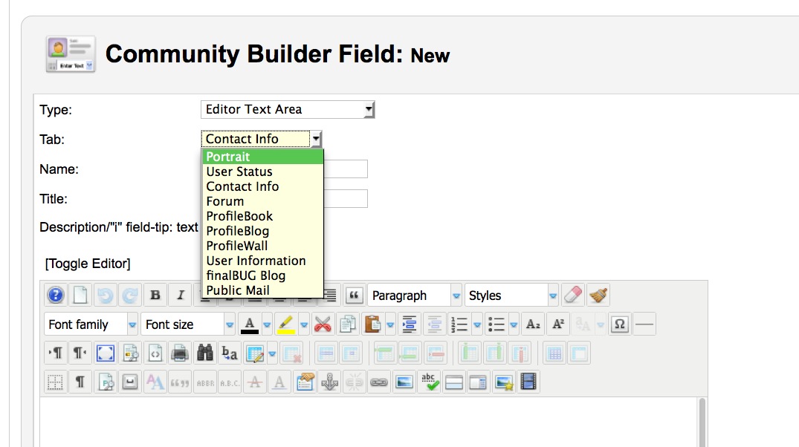The width and height of the screenshot is (799, 447).
Task: Open the highlight color picker arrow
Action: 304,324
